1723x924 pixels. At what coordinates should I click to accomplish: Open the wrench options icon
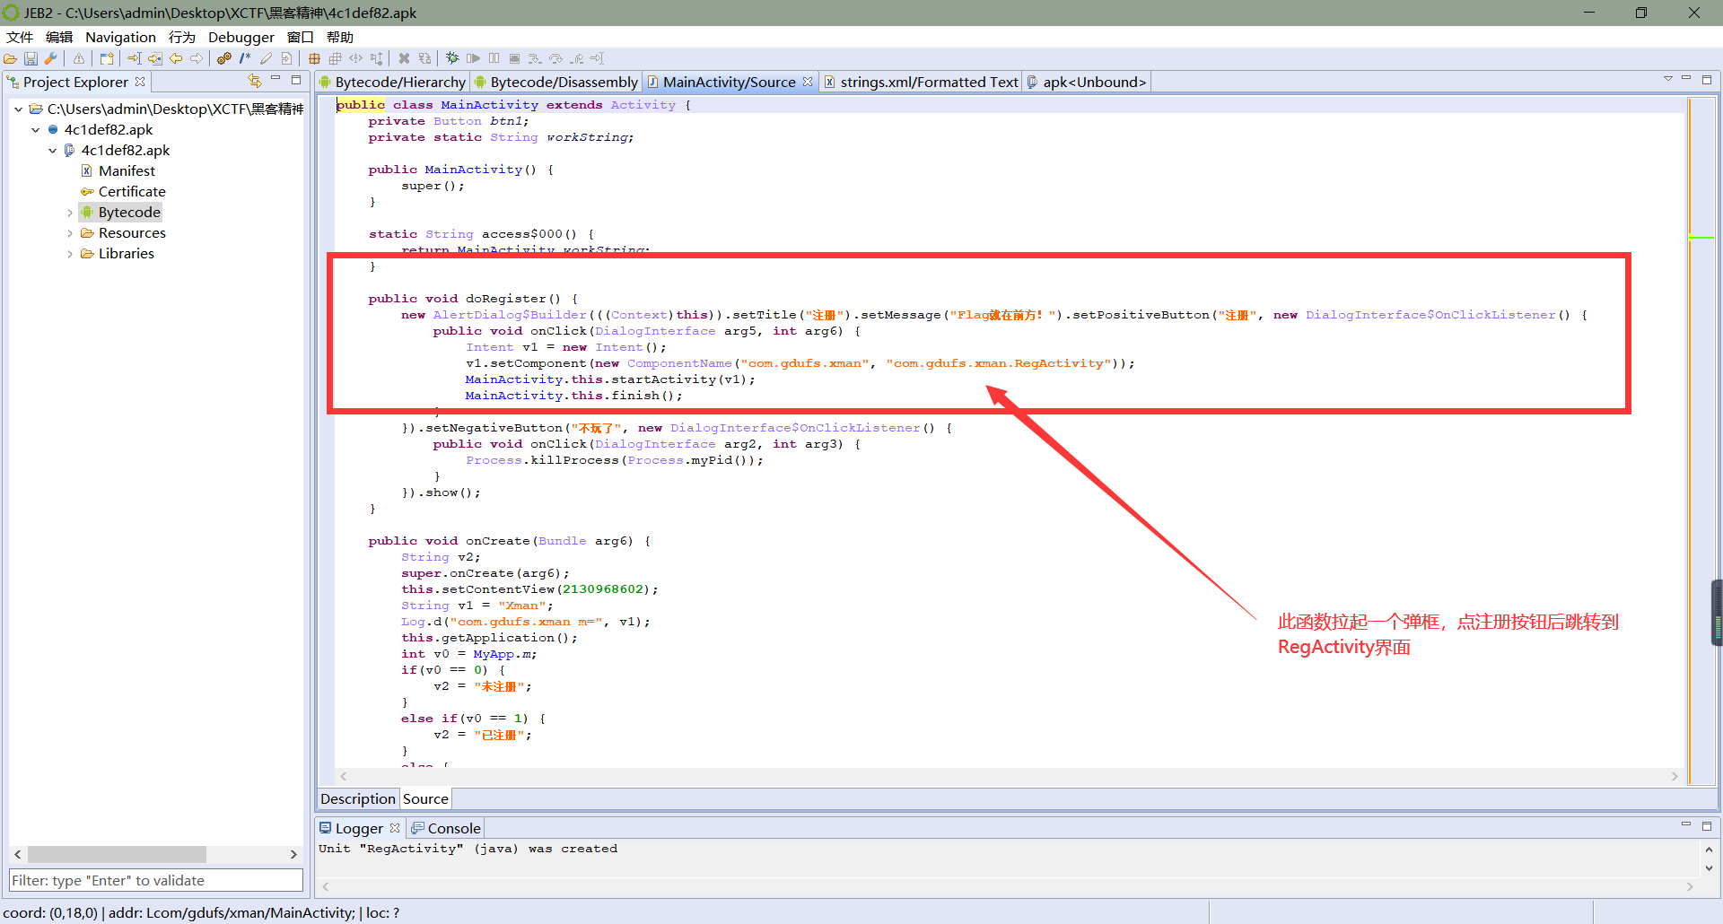tap(51, 58)
